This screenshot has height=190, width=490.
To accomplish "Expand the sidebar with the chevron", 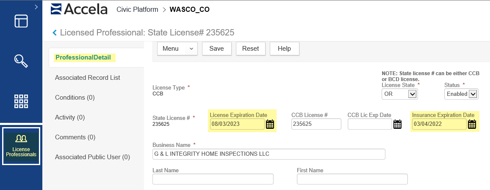I will tap(36, 7).
